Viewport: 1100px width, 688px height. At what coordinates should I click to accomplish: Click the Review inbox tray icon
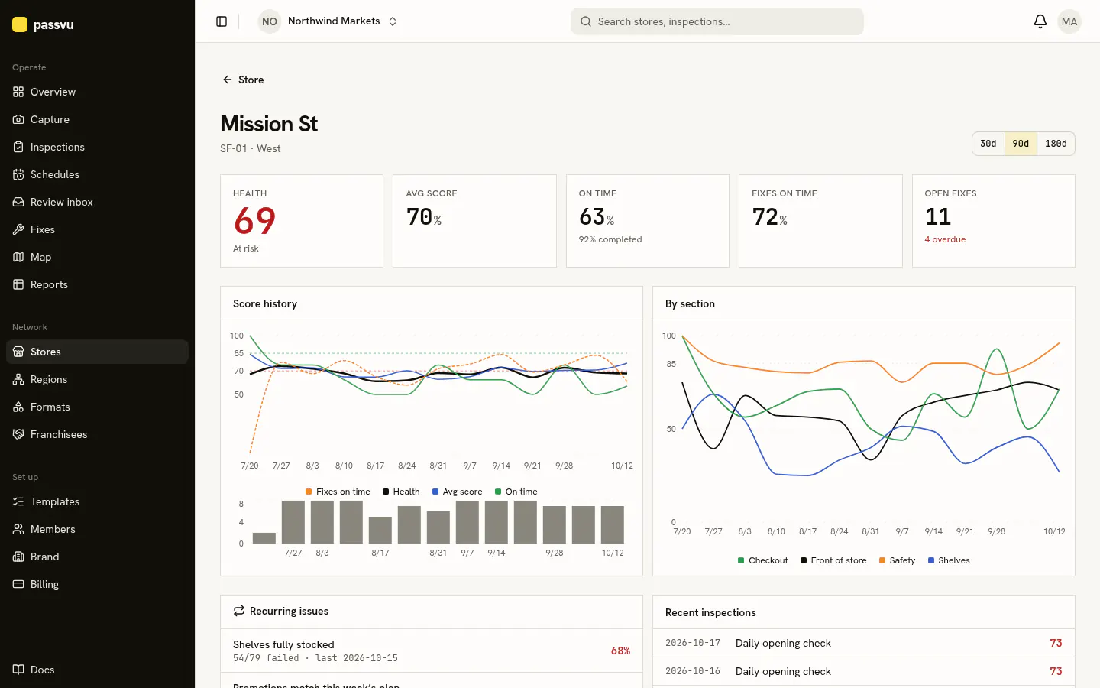pyautogui.click(x=18, y=202)
